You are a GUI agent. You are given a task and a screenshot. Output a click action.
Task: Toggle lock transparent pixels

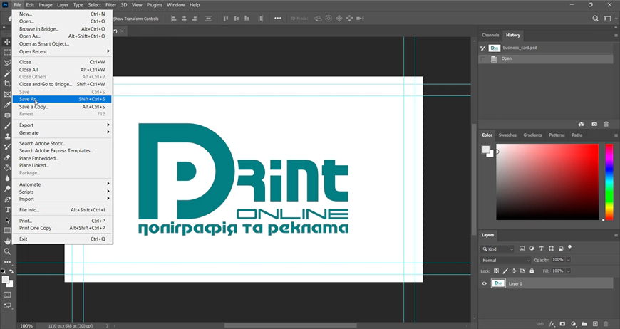point(496,271)
